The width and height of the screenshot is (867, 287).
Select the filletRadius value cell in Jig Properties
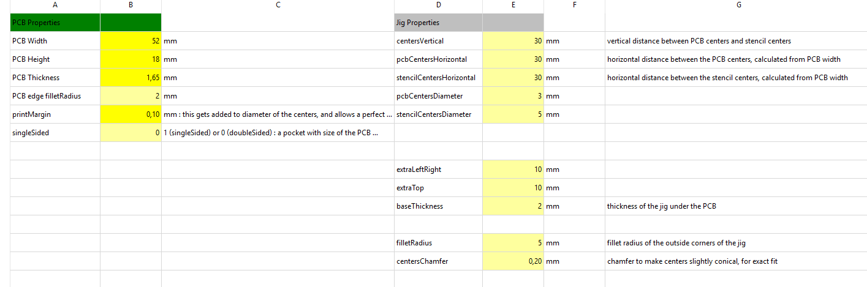(x=513, y=243)
